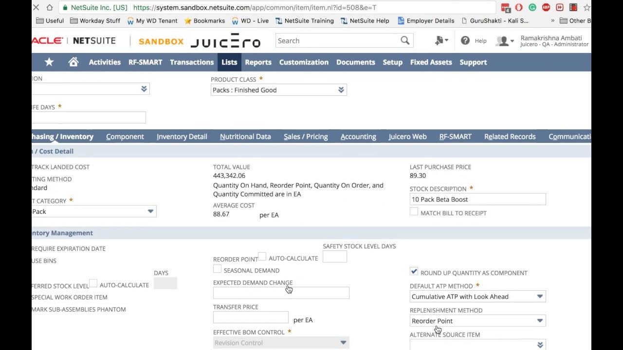Viewport: 623px width, 350px height.
Task: Click the search magnifier icon
Action: coord(405,41)
